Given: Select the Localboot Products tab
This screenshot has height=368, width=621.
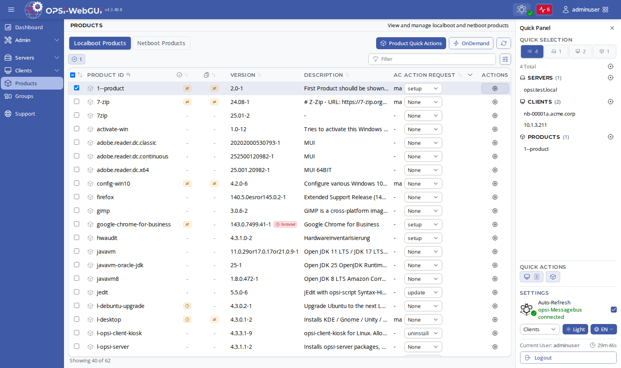Looking at the screenshot, I should (100, 43).
